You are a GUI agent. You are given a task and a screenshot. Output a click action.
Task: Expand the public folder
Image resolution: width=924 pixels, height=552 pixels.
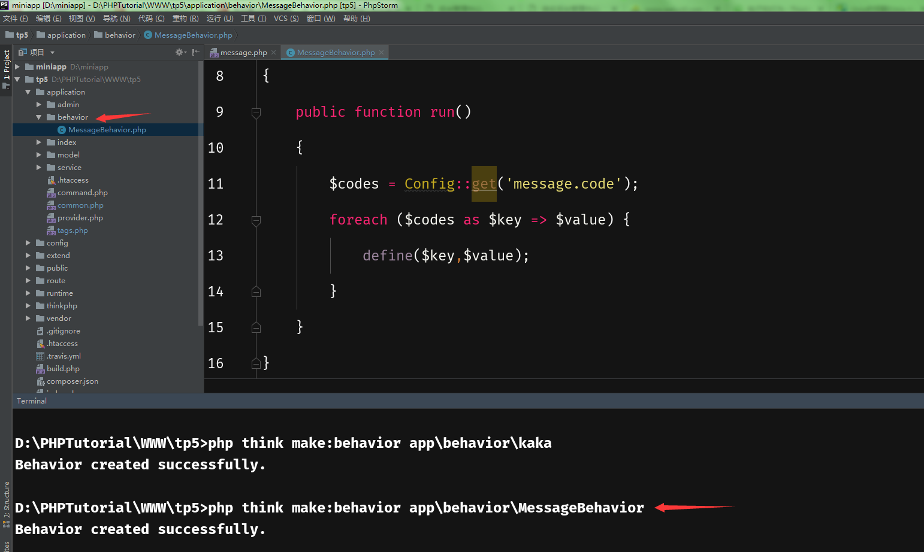coord(28,268)
